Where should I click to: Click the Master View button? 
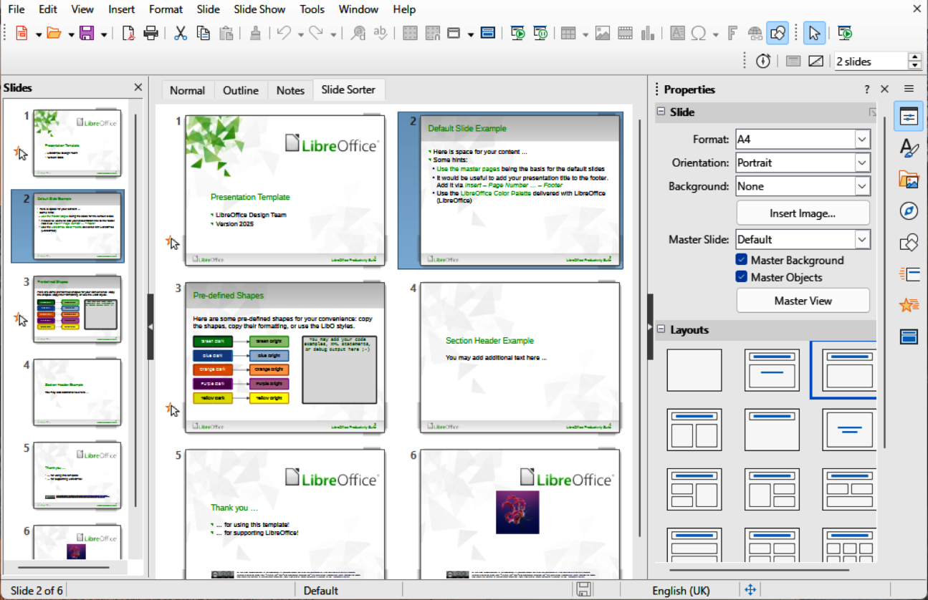pyautogui.click(x=803, y=301)
